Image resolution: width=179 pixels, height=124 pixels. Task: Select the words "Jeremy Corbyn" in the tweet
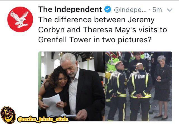[x=96, y=25]
